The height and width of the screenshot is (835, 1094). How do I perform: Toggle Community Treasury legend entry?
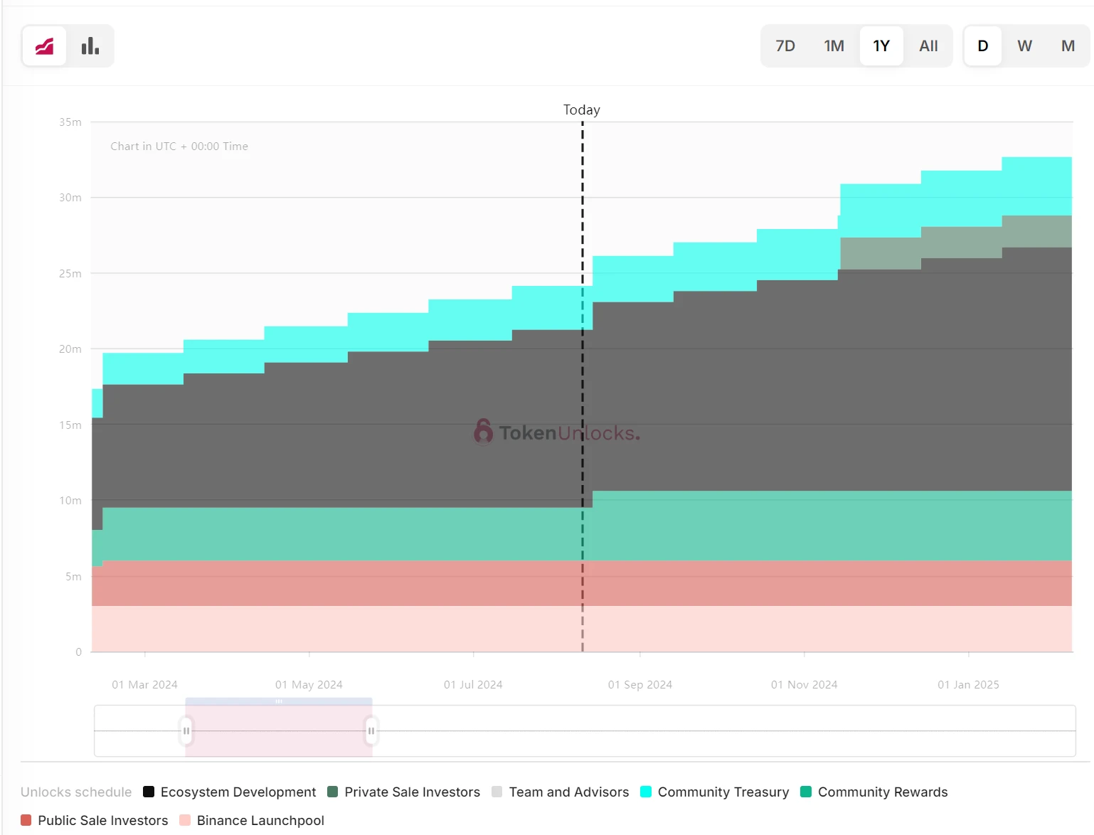pyautogui.click(x=715, y=792)
